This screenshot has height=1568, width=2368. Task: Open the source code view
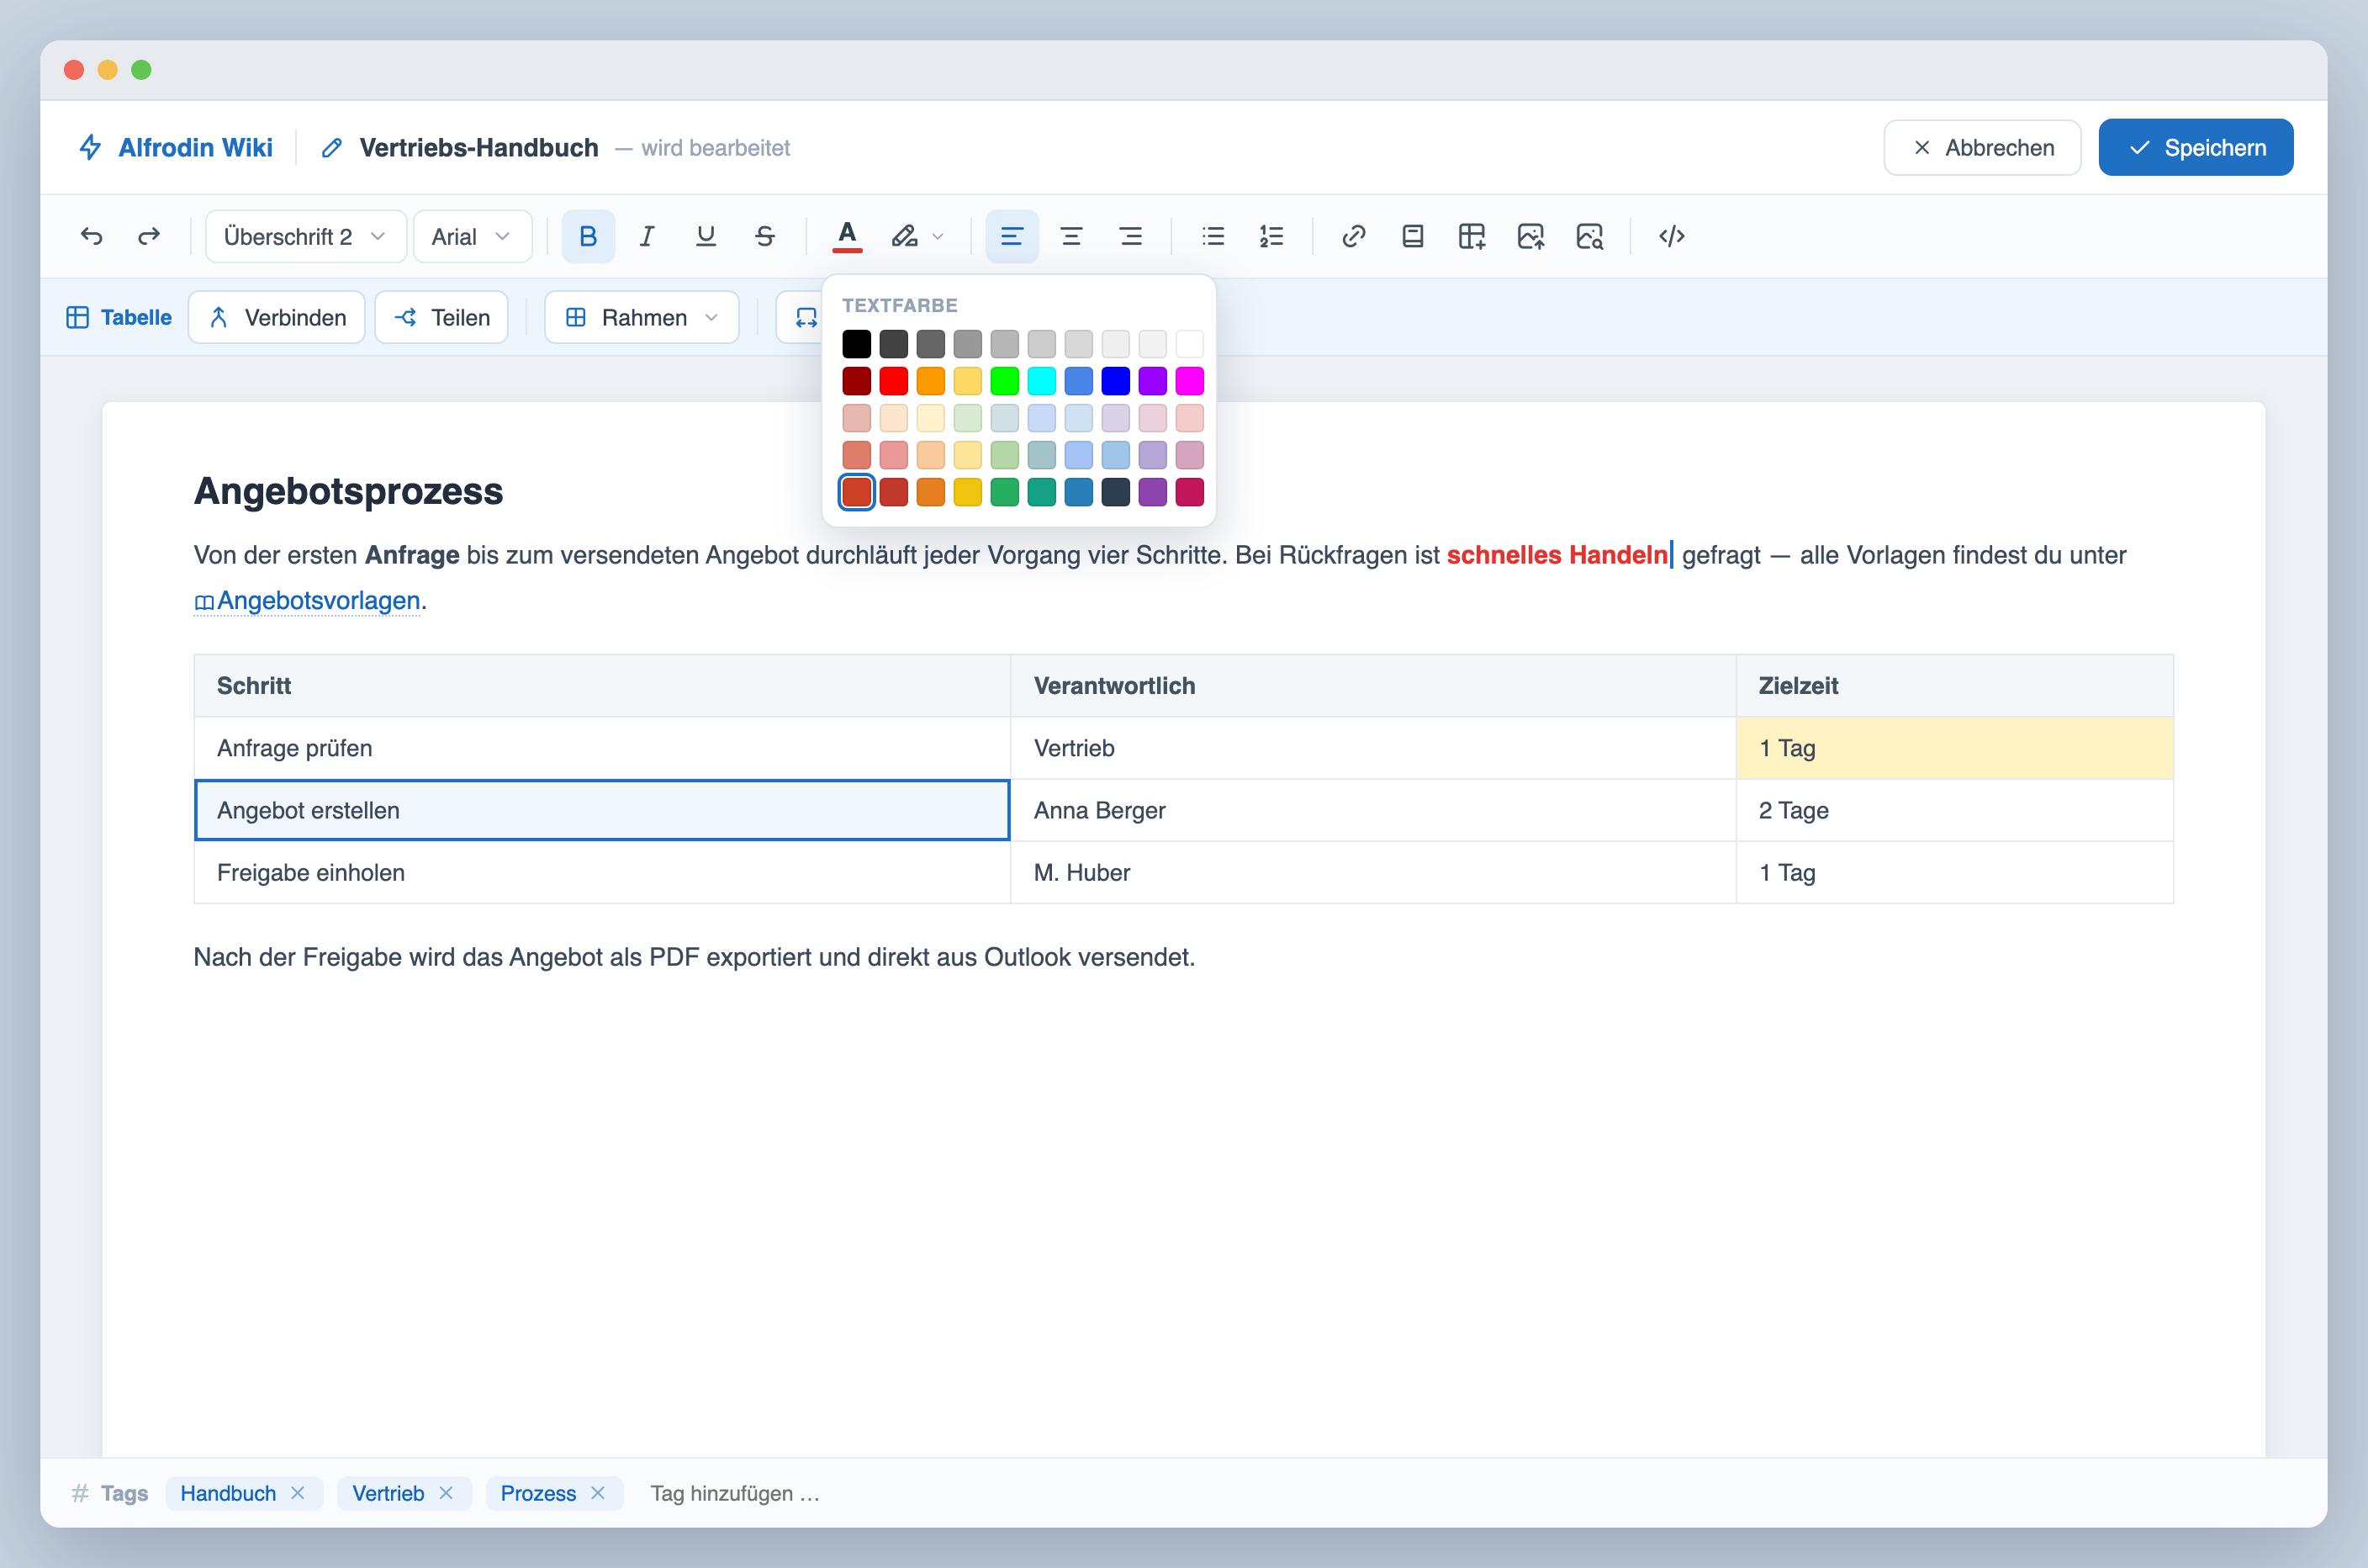1671,236
